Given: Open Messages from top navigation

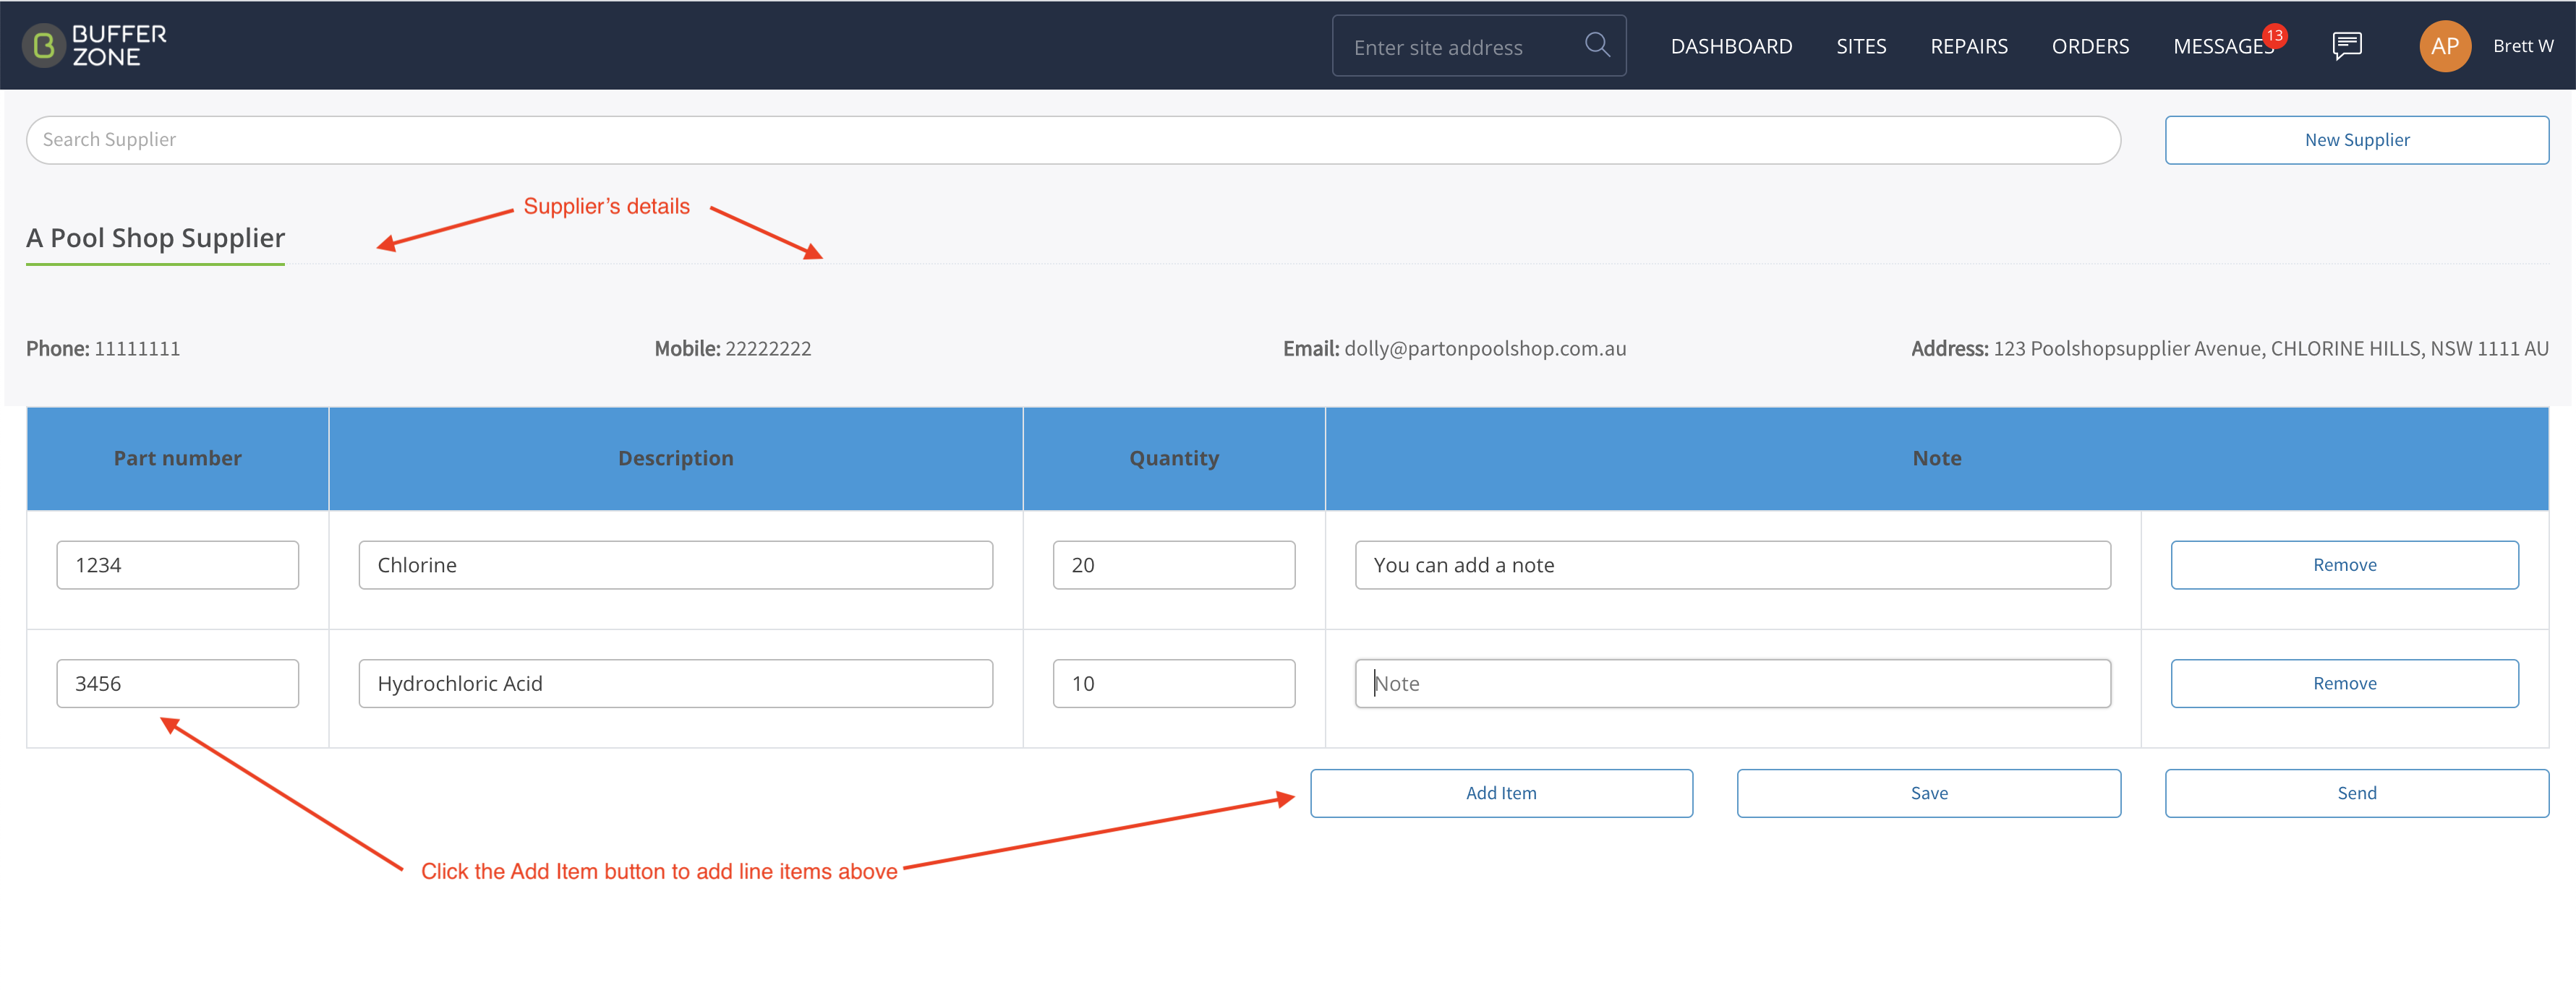Looking at the screenshot, I should point(2222,46).
